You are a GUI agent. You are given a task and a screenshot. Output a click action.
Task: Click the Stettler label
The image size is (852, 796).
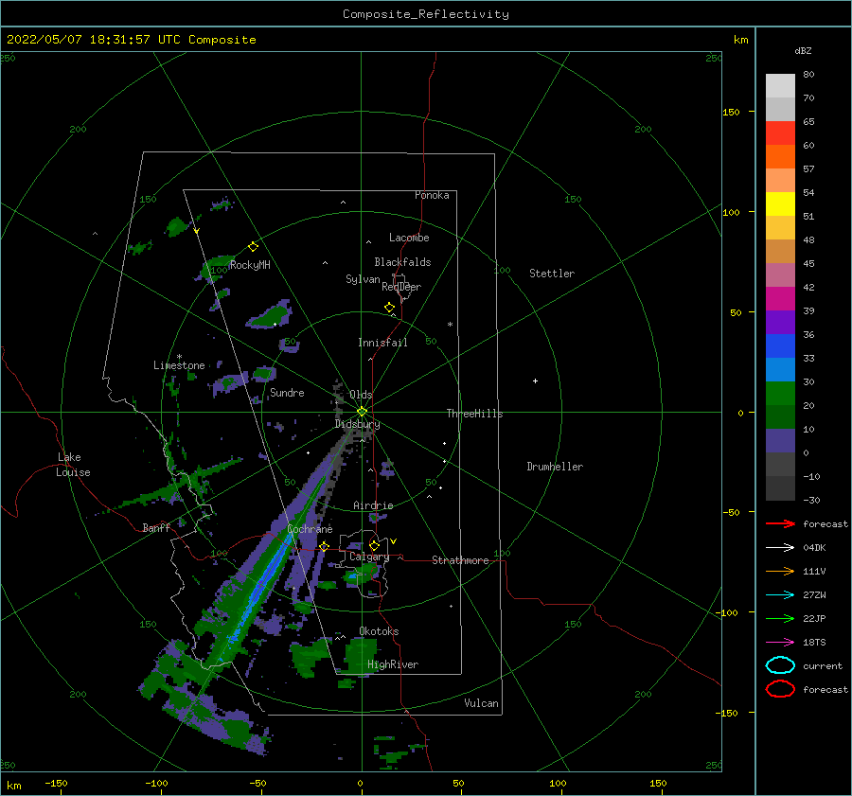tap(552, 274)
